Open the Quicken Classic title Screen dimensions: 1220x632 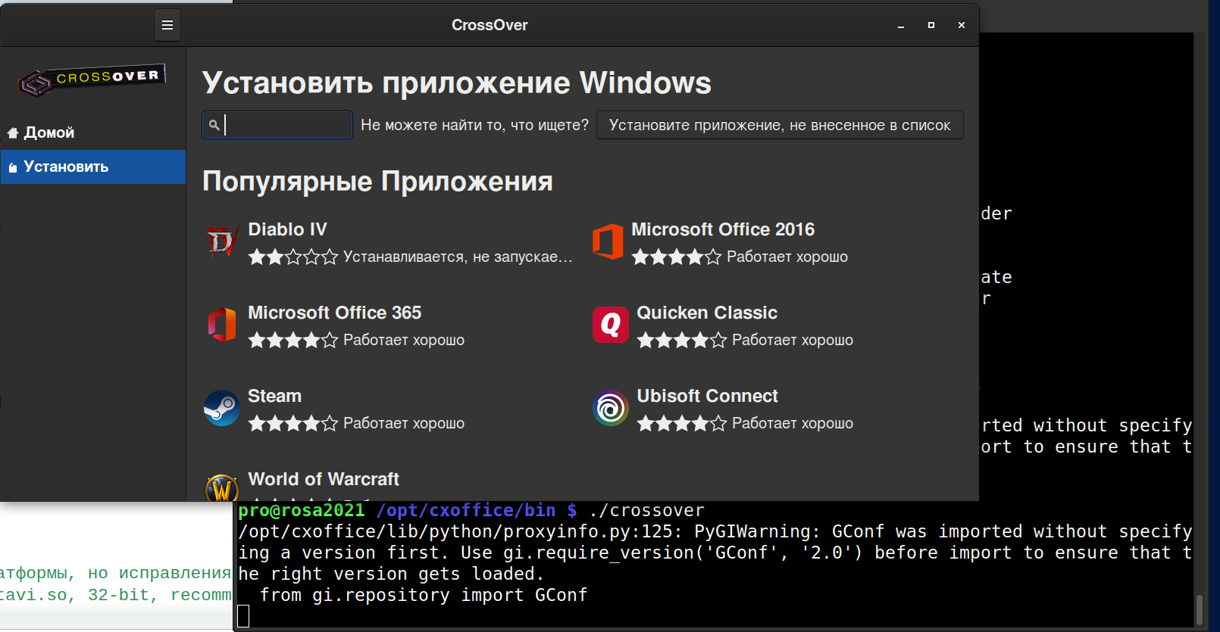[707, 313]
